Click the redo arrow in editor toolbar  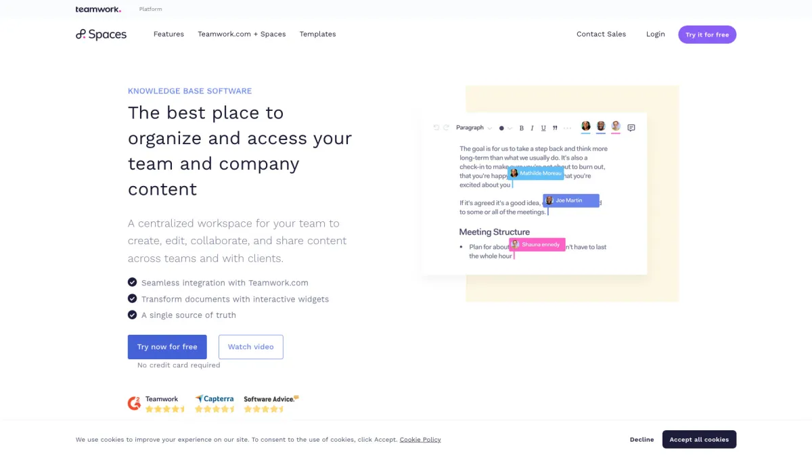[x=446, y=128]
